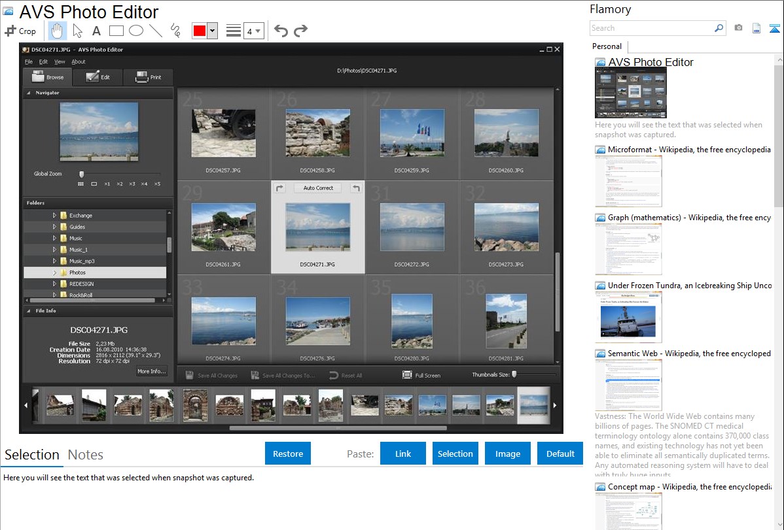Screen dimensions: 784x530
Task: Select the fit-to-window zoom icon
Action: point(94,184)
